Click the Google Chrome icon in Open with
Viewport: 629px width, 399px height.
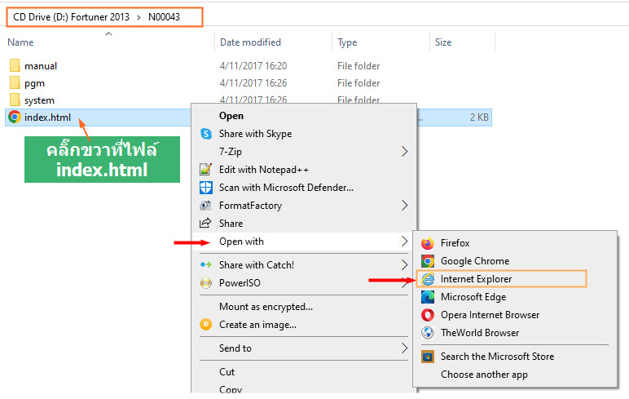point(427,261)
